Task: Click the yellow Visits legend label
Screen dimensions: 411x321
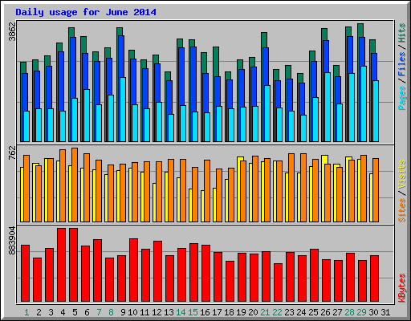Action: [x=402, y=175]
